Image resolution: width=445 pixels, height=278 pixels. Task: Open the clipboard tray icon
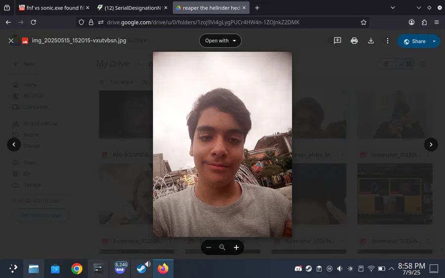pyautogui.click(x=319, y=269)
